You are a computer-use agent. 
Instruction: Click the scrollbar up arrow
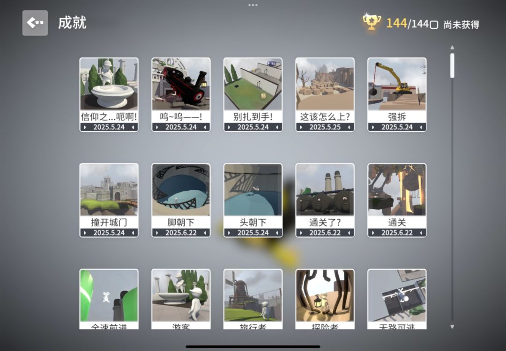pos(453,48)
